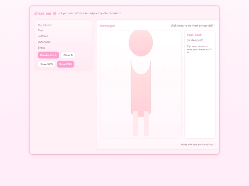249x186 pixels.
Task: Click the mannequin doll's head
Action: pyautogui.click(x=141, y=43)
